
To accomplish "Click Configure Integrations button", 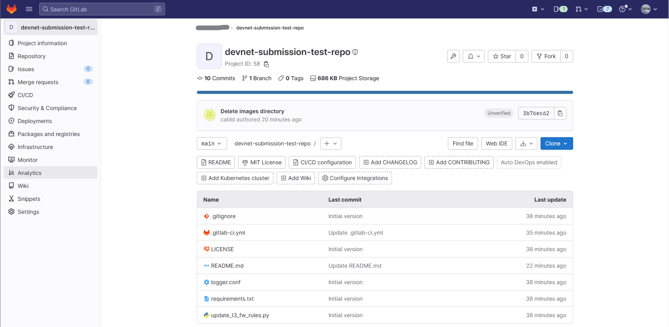I will coord(355,178).
